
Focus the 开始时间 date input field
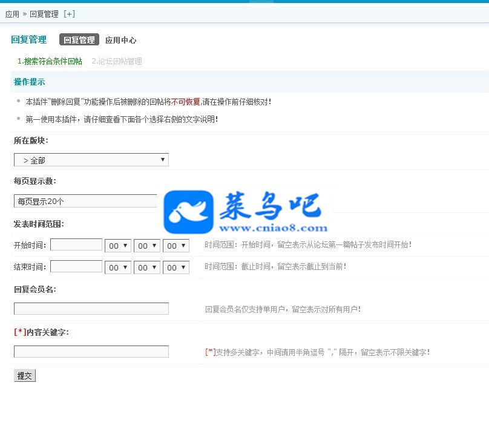(x=76, y=244)
